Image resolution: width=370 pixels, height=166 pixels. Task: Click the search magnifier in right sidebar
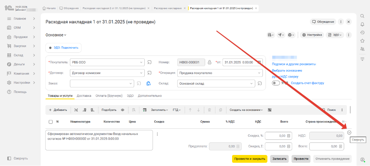362,16
